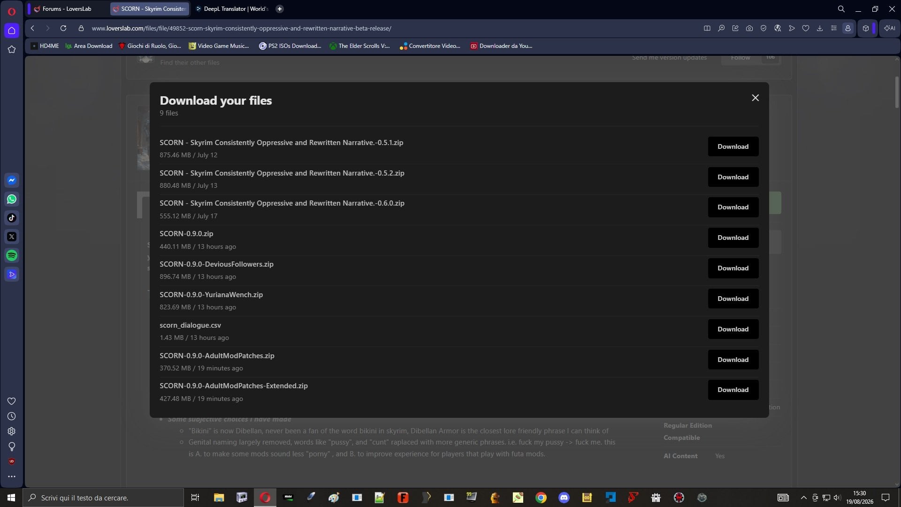Download the scorn_dialogue.csv file
Screen dimensions: 901x507
[x=733, y=329]
